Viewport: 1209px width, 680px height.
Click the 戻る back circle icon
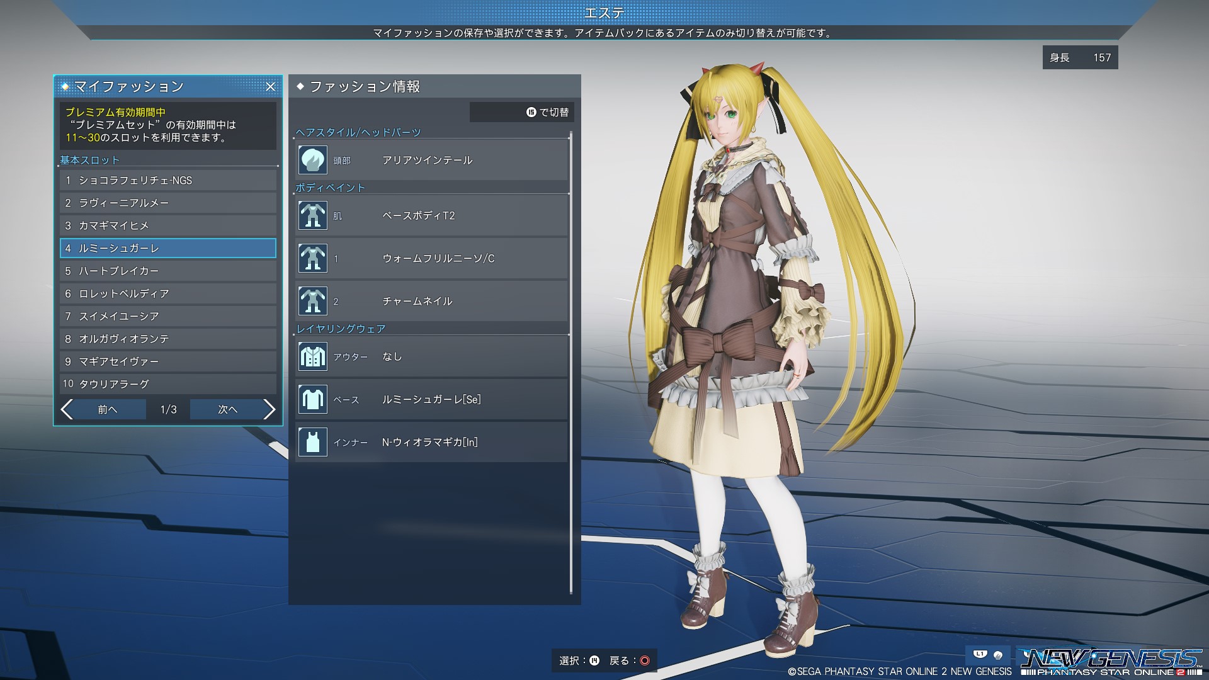click(645, 660)
